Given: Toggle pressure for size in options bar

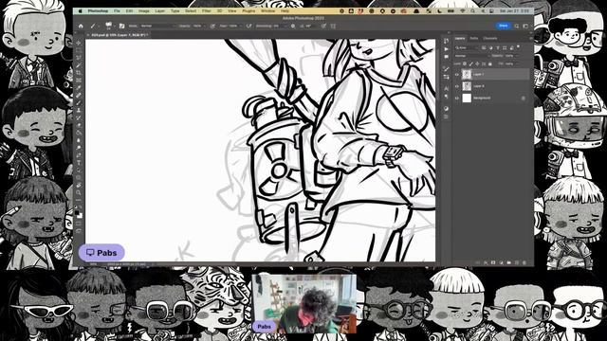Looking at the screenshot, I should pos(323,26).
